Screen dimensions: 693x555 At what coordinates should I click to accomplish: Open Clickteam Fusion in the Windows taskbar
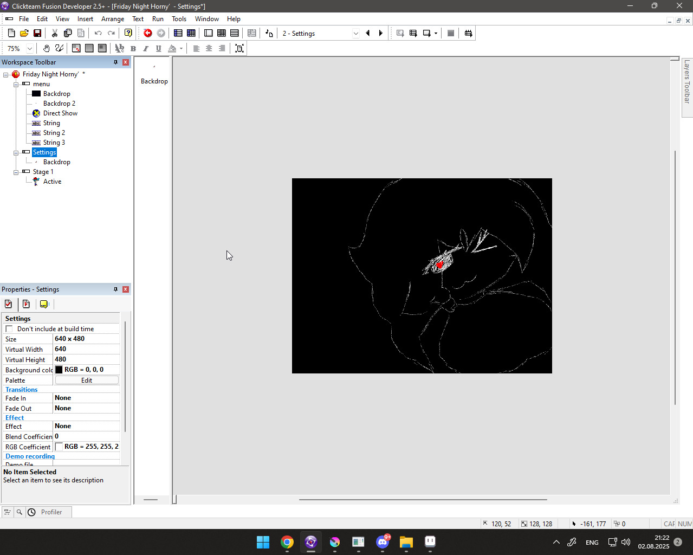pyautogui.click(x=311, y=541)
